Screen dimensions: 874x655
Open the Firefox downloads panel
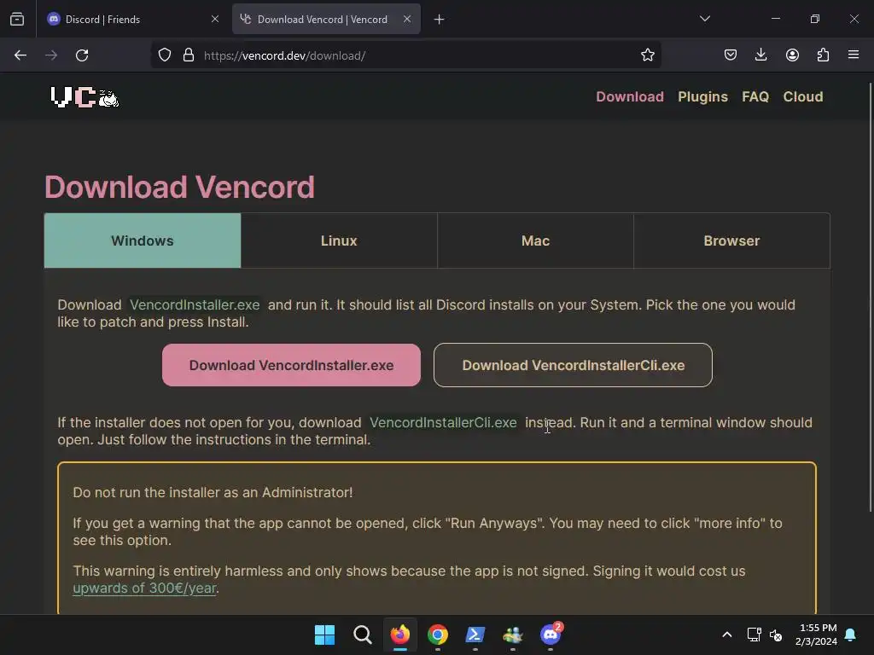pyautogui.click(x=760, y=55)
